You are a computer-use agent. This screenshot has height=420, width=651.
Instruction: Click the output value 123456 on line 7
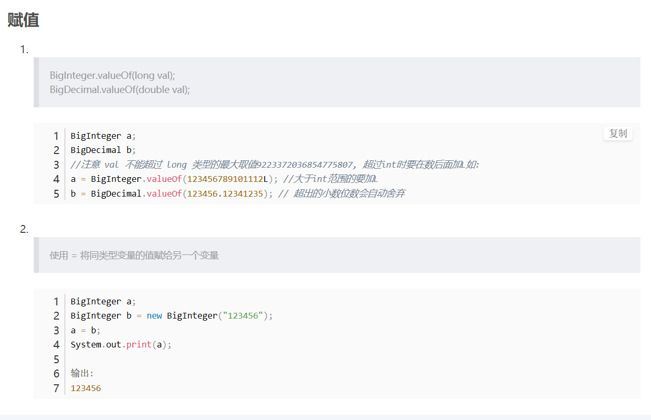[x=86, y=388]
